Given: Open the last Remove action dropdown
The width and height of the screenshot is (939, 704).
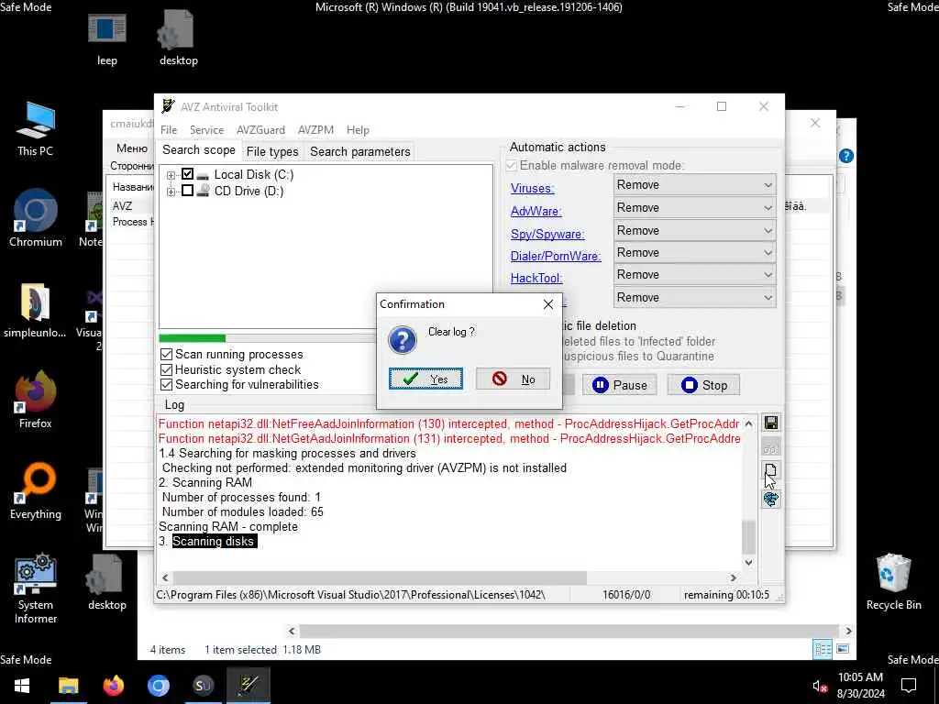Looking at the screenshot, I should point(695,298).
